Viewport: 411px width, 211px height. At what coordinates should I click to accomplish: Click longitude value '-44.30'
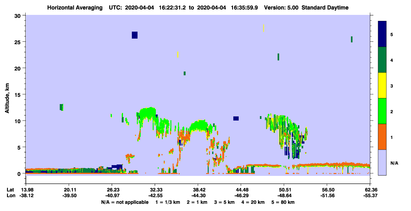pyautogui.click(x=198, y=196)
